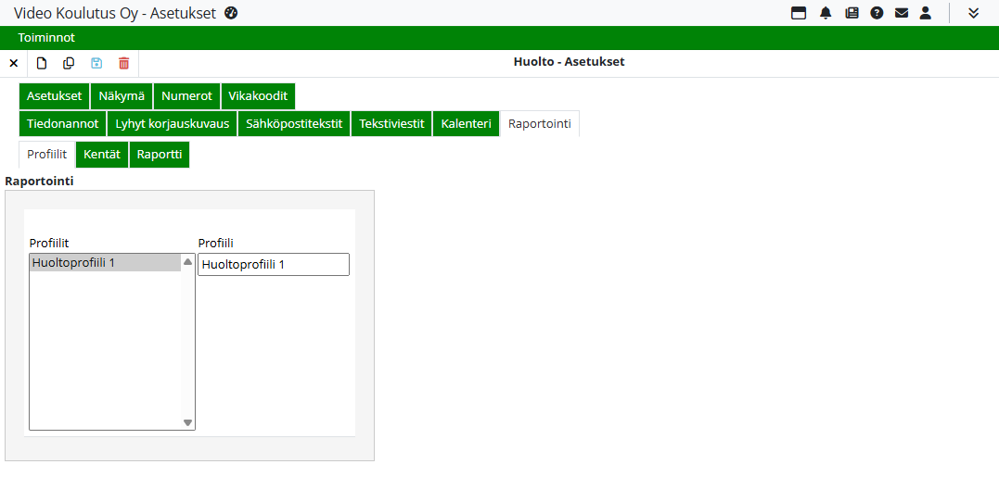Click the new document icon in toolbar
Image resolution: width=999 pixels, height=502 pixels.
[42, 63]
